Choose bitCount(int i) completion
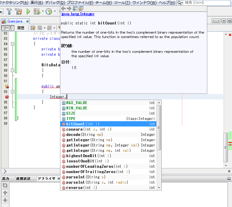The height and width of the screenshot is (207, 232). tap(108, 124)
